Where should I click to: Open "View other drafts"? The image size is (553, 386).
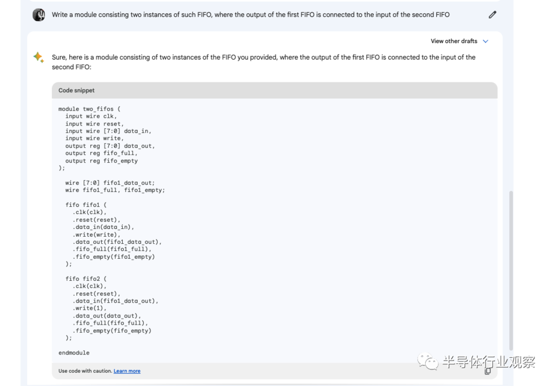pos(453,41)
